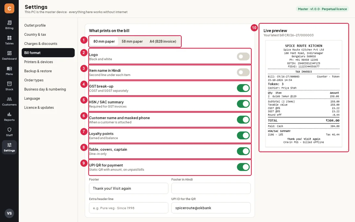Click SPICE ROUTE KITCHEN receipt header
The width and height of the screenshot is (355, 222).
[304, 46]
